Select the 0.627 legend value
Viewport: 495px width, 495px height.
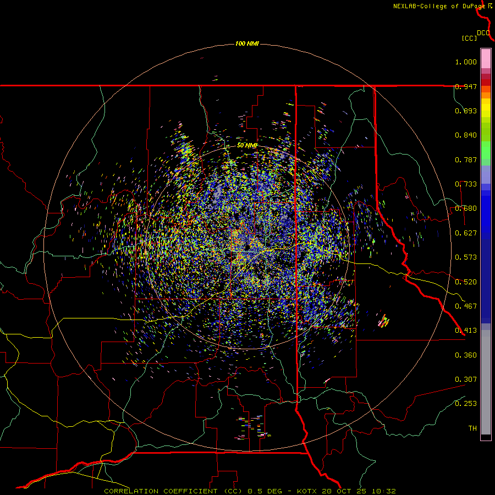466,233
